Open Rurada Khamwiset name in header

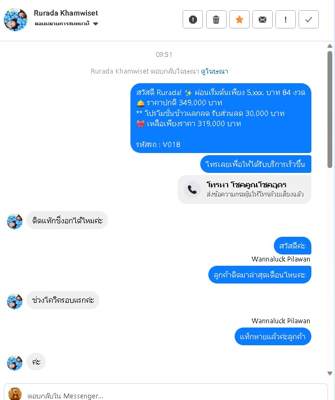[66, 13]
